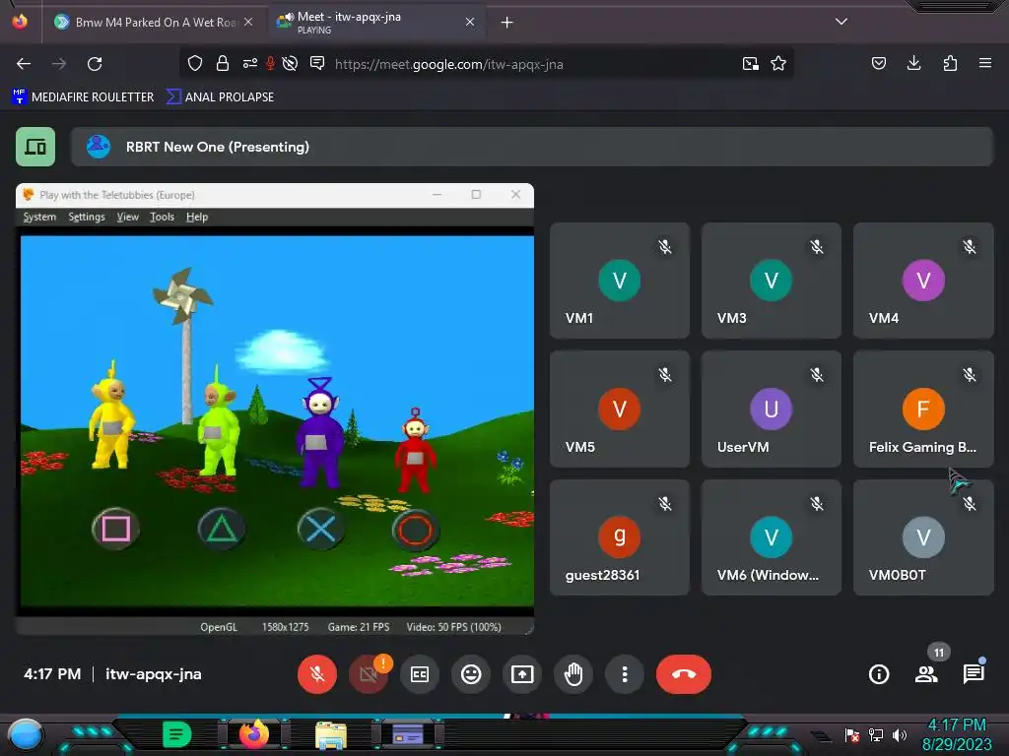
Task: Select the VM4 participant tile
Action: (x=923, y=281)
